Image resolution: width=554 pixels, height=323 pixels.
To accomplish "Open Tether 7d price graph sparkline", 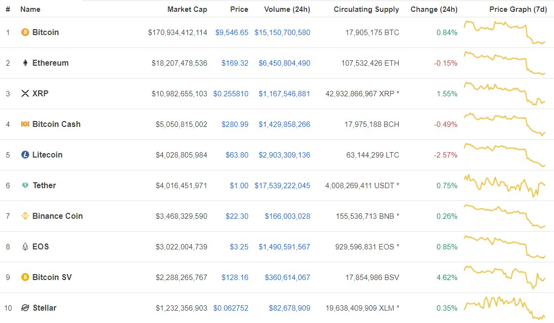I will 505,185.
